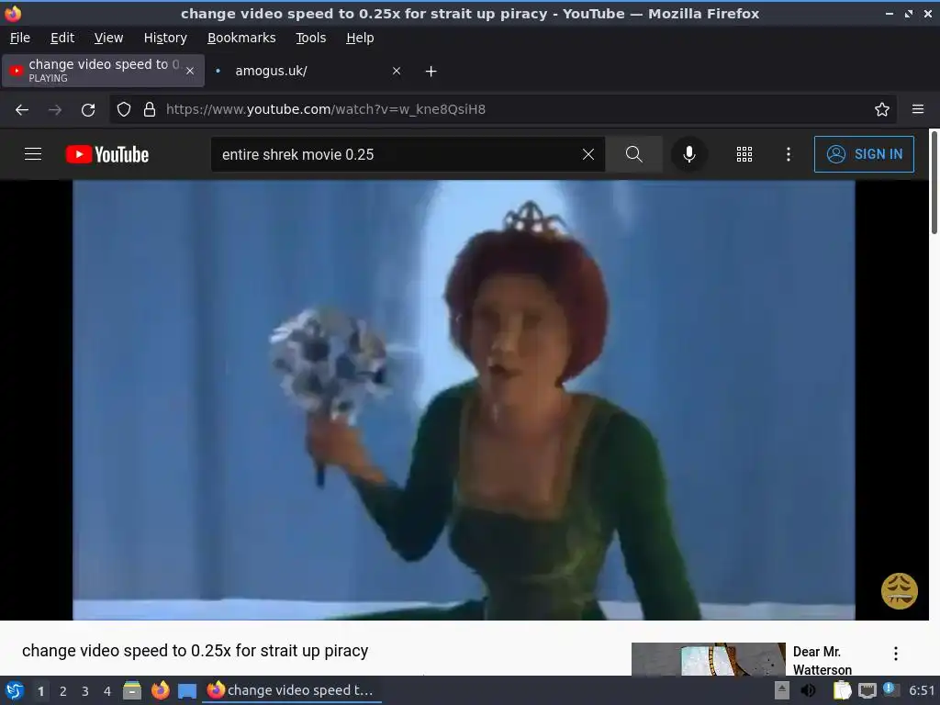Open the Tools menu
The image size is (940, 705).
(x=310, y=38)
